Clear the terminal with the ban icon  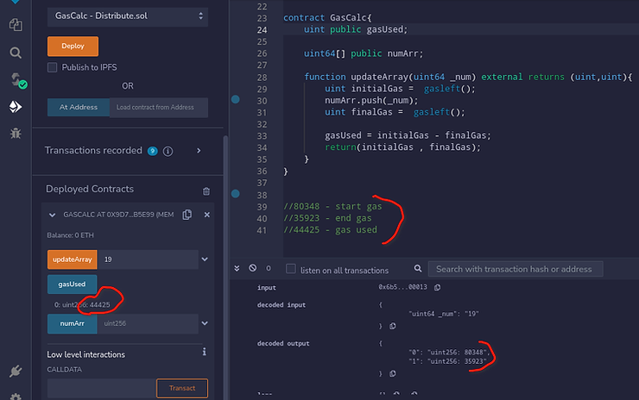pyautogui.click(x=253, y=269)
